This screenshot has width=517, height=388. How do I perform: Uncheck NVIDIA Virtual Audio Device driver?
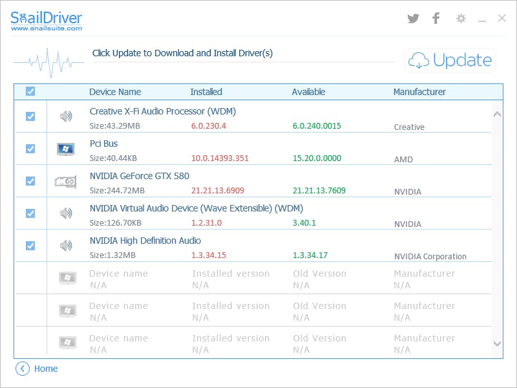pyautogui.click(x=30, y=213)
